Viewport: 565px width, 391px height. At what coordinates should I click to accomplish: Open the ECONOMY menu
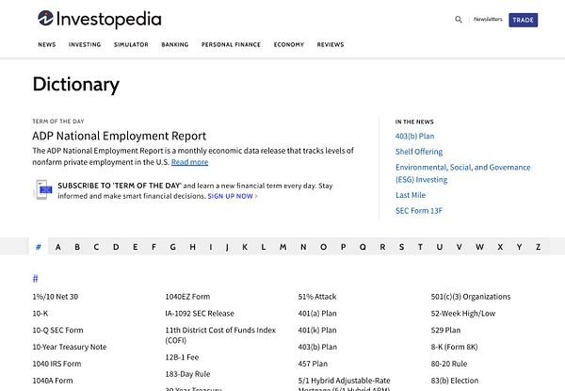point(289,44)
